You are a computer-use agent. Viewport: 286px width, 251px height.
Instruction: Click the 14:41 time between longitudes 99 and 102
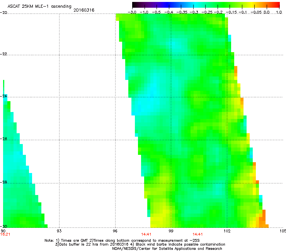click(197, 234)
